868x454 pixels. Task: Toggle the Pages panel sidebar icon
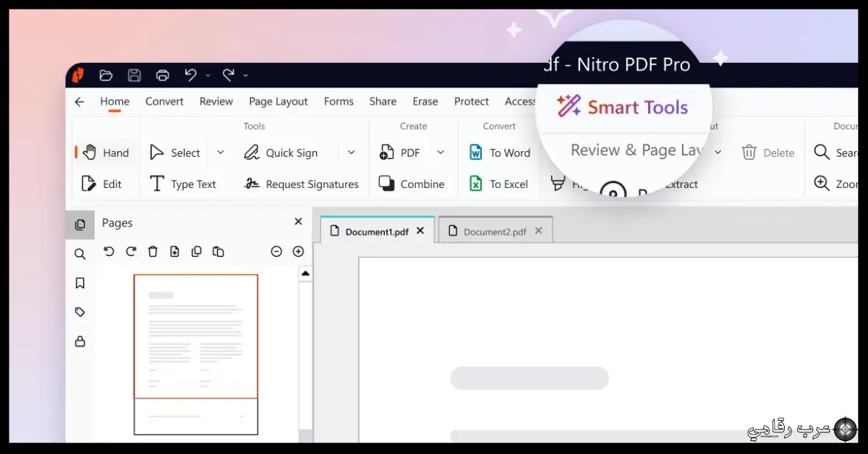click(80, 224)
